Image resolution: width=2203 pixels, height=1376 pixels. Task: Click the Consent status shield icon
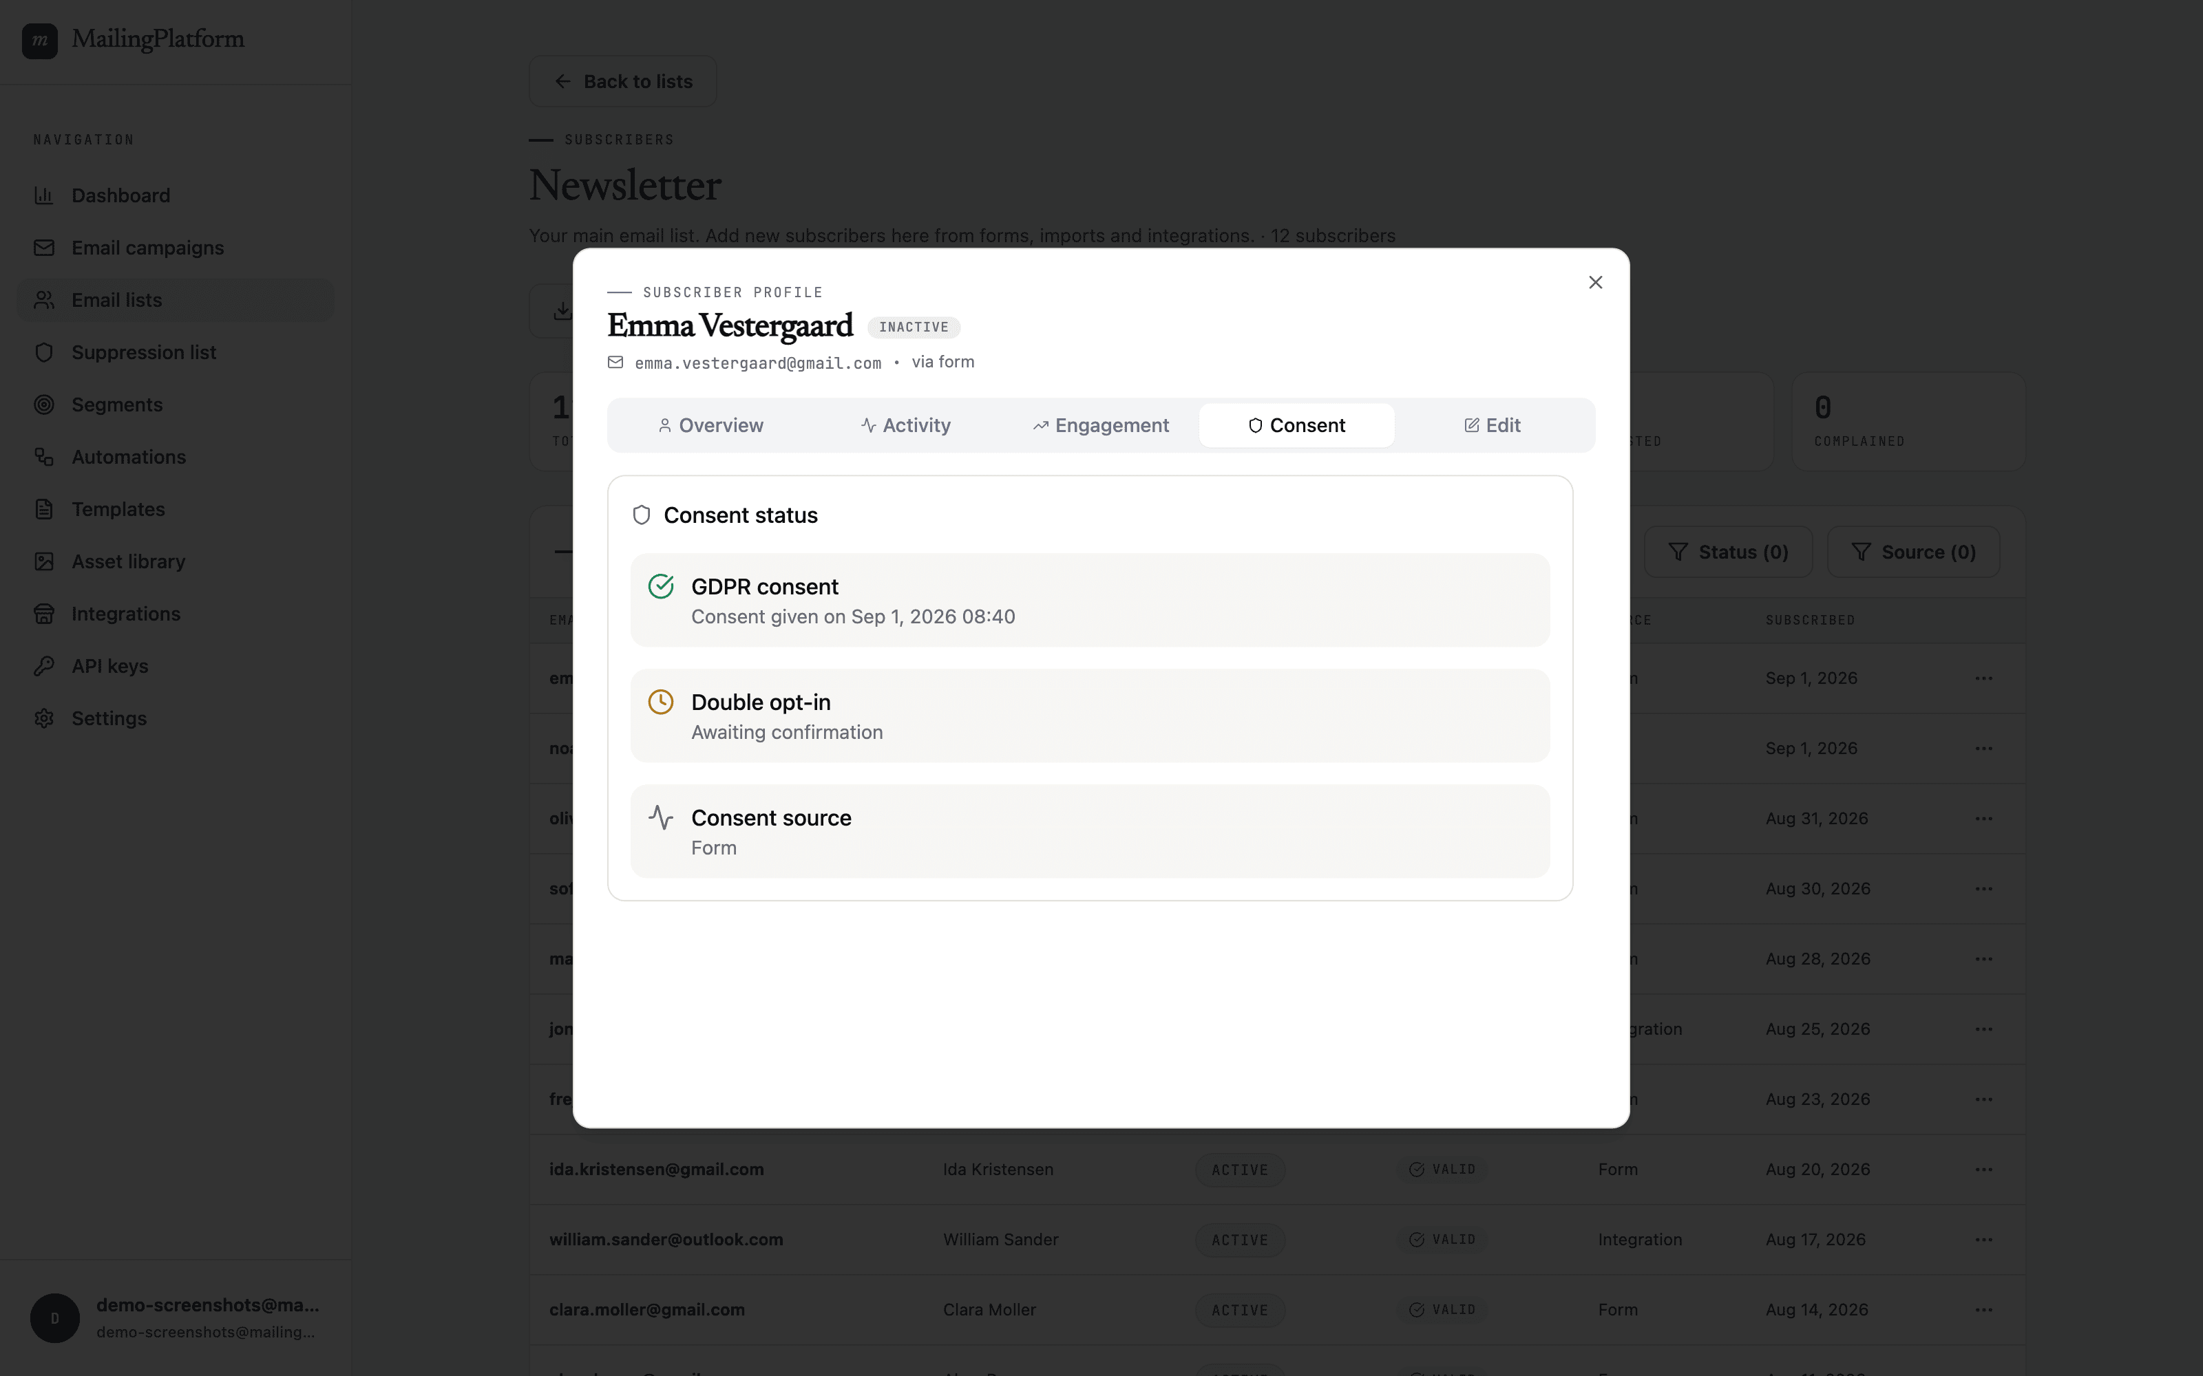point(642,516)
